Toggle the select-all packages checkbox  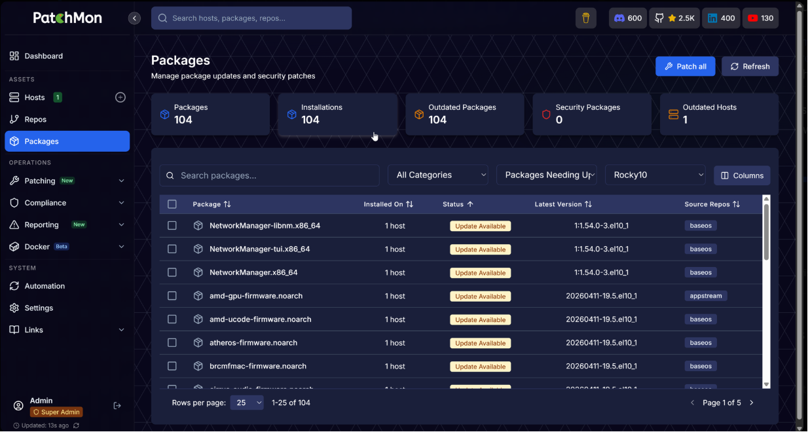pyautogui.click(x=172, y=204)
